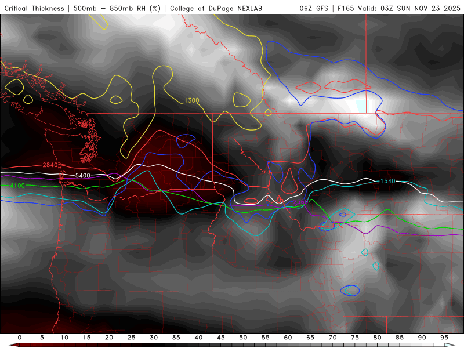Click the 25 value on the colorbar
The height and width of the screenshot is (348, 464).
click(x=132, y=338)
